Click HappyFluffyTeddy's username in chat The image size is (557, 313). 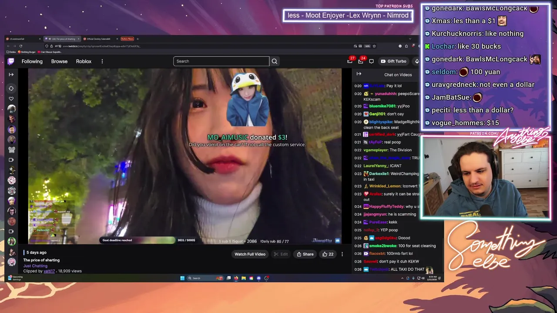[x=387, y=206]
